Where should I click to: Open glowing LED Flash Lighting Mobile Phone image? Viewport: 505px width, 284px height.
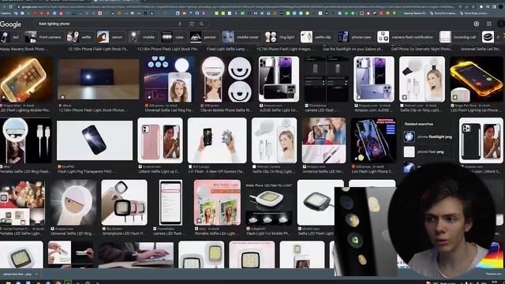(x=26, y=79)
